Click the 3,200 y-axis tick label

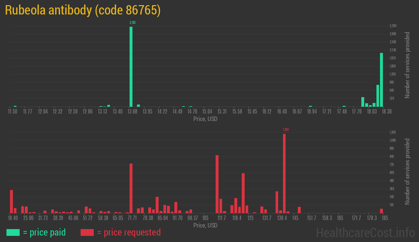393,26
